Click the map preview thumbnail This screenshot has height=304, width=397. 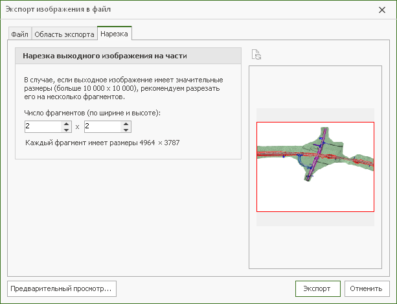[x=315, y=167]
